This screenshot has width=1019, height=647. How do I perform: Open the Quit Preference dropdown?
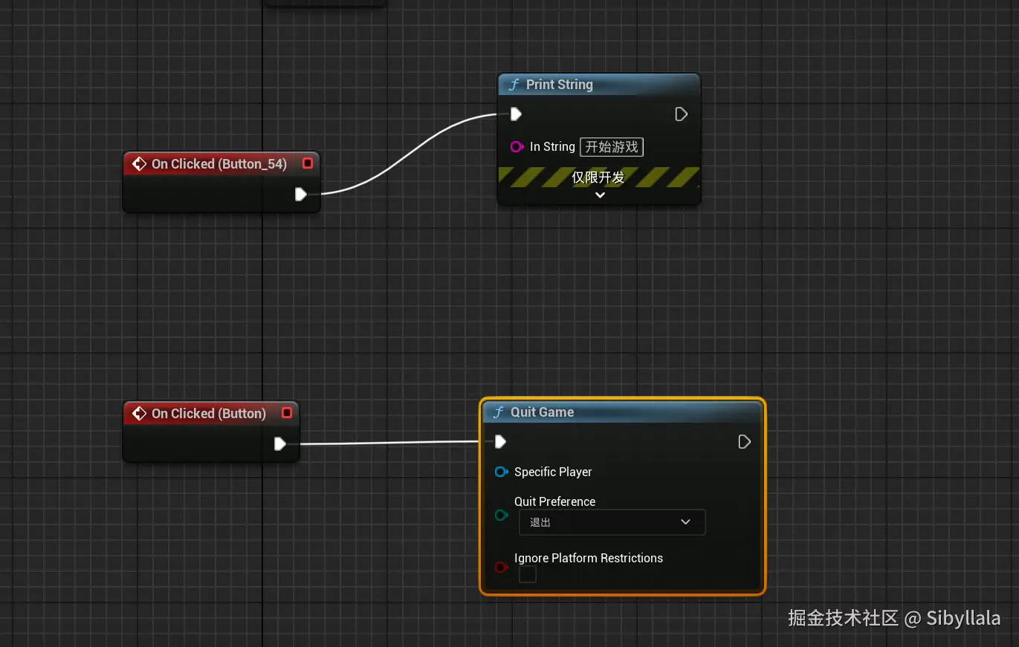612,522
